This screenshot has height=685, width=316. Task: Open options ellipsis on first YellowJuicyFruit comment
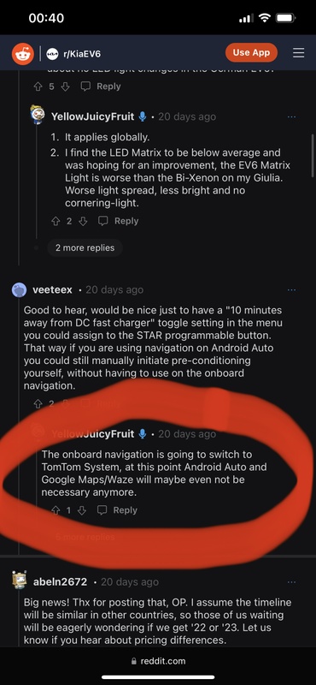[291, 116]
